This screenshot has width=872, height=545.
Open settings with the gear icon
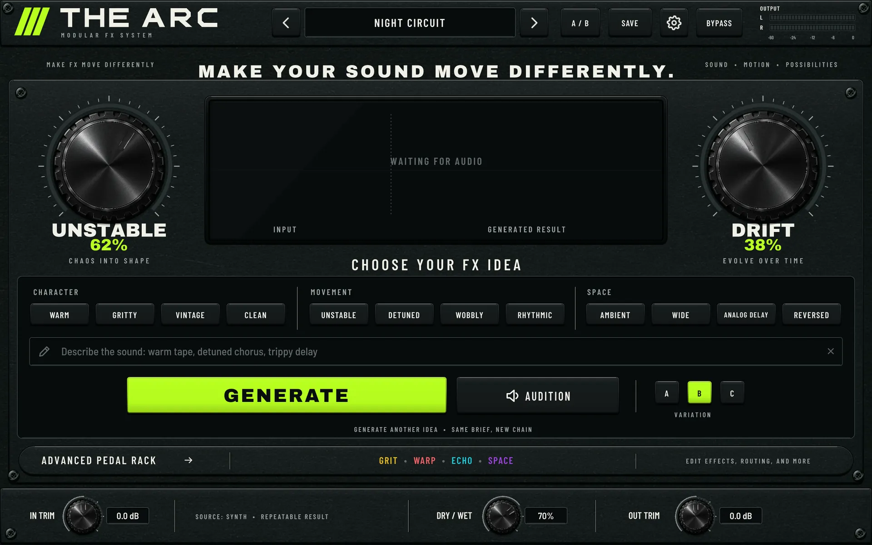click(x=674, y=23)
